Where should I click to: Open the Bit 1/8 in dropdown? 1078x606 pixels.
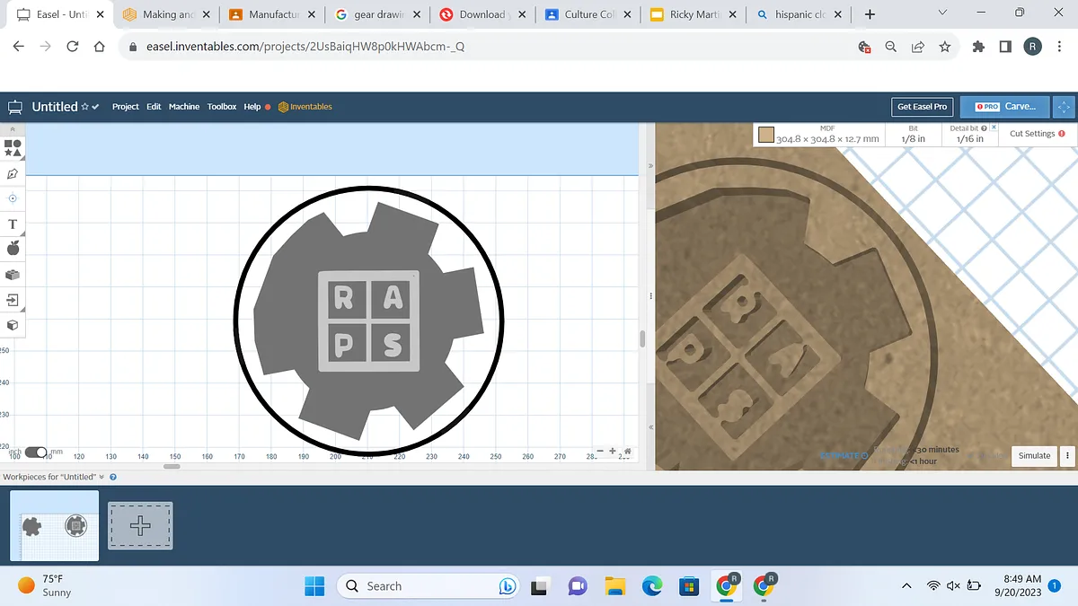tap(913, 135)
